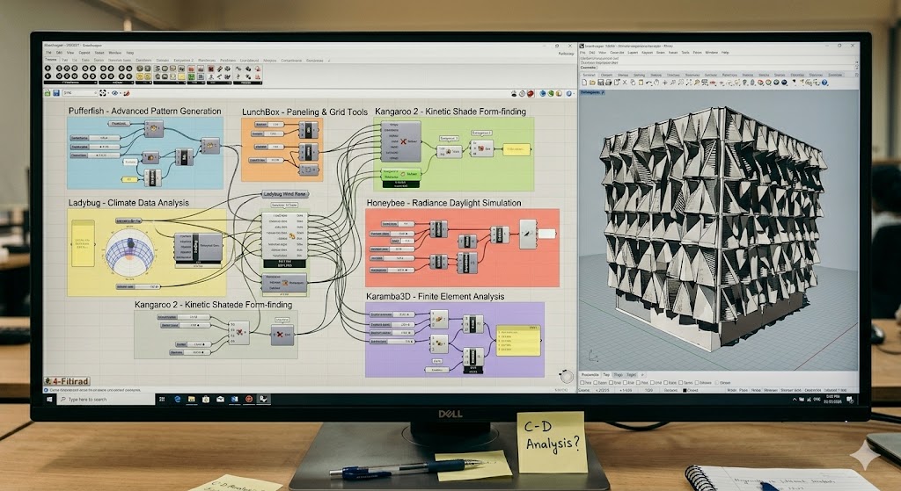Screen dimensions: 901x491
Task: Click the Windows taskbar search box
Action: 106,399
